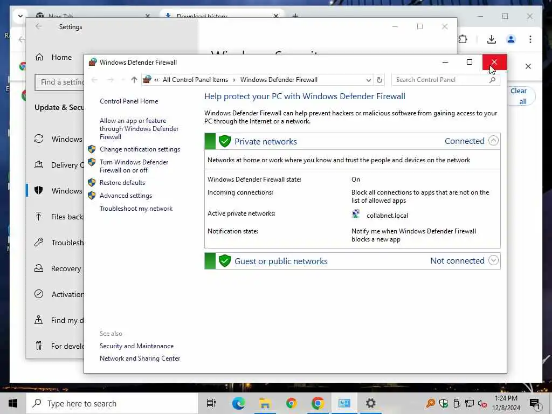Open address bar history dropdown arrow
The image size is (552, 414).
coord(368,80)
